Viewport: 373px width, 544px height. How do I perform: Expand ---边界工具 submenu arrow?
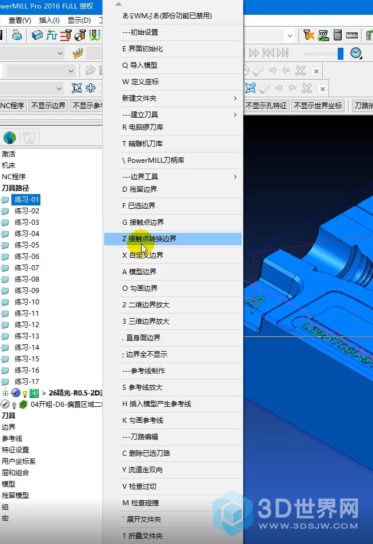[235, 176]
